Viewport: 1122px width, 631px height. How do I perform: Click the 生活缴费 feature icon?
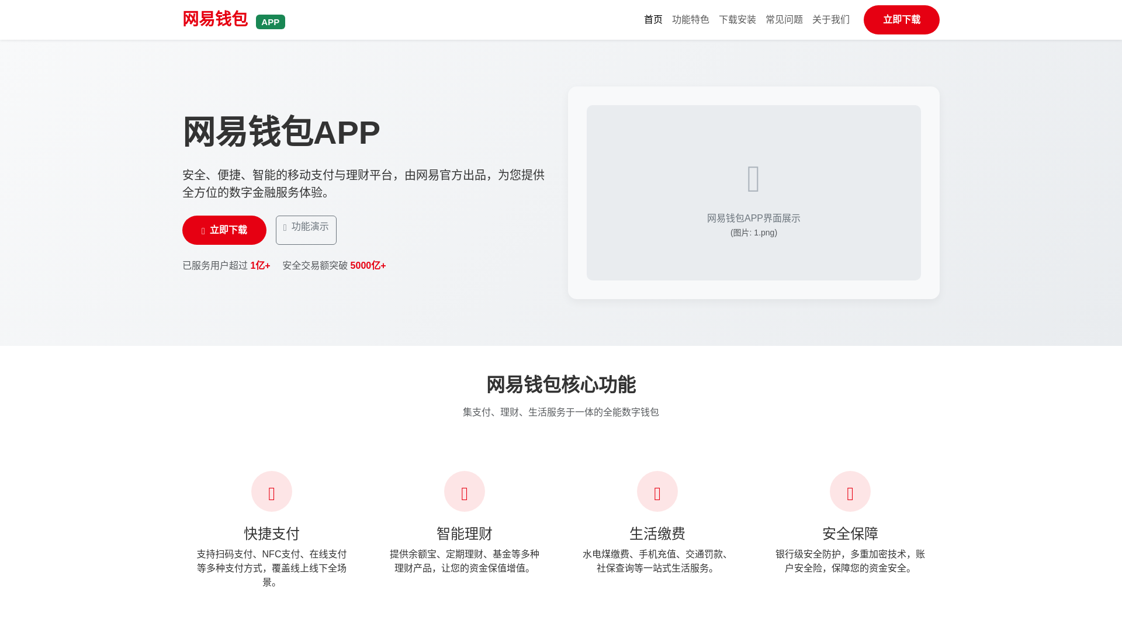coord(657,491)
